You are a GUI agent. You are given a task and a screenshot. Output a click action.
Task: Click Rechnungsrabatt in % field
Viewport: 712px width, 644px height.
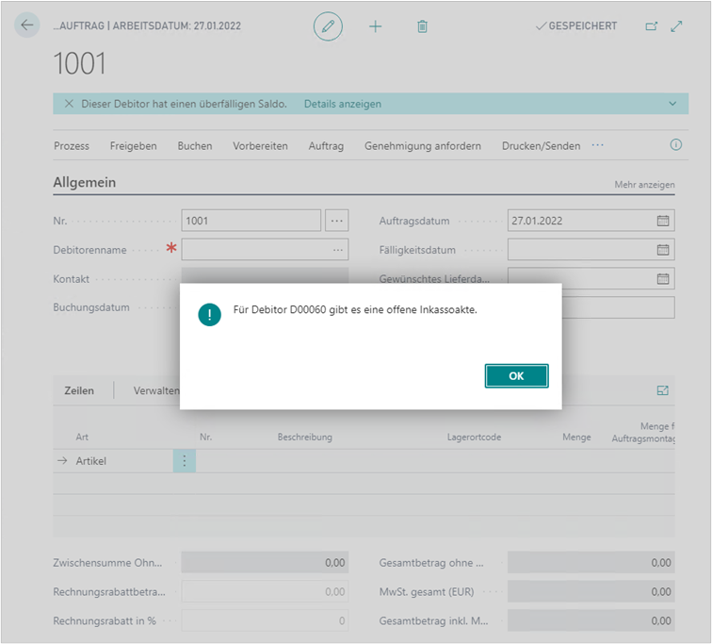265,620
